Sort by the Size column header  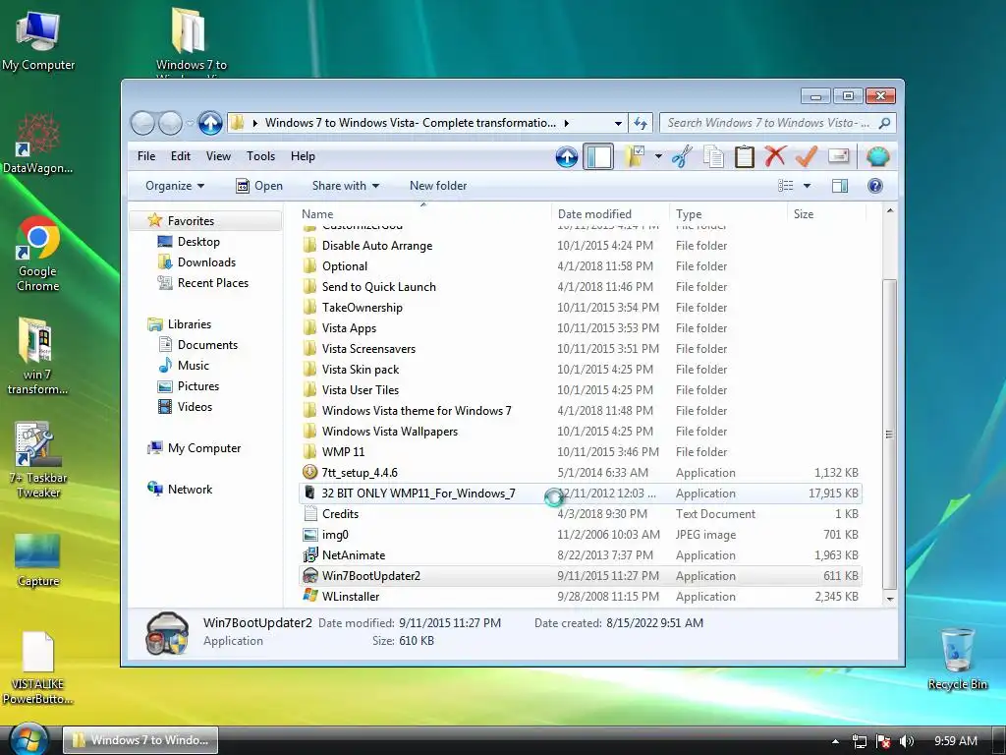tap(826, 213)
